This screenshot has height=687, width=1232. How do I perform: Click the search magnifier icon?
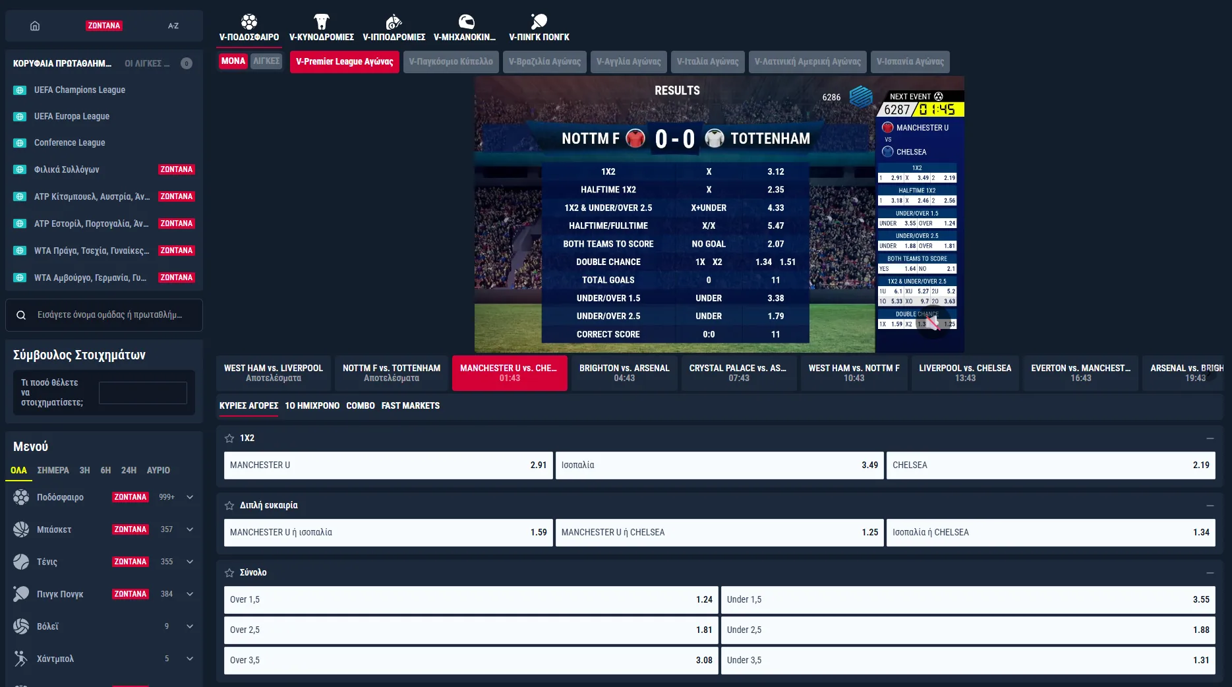pos(21,315)
